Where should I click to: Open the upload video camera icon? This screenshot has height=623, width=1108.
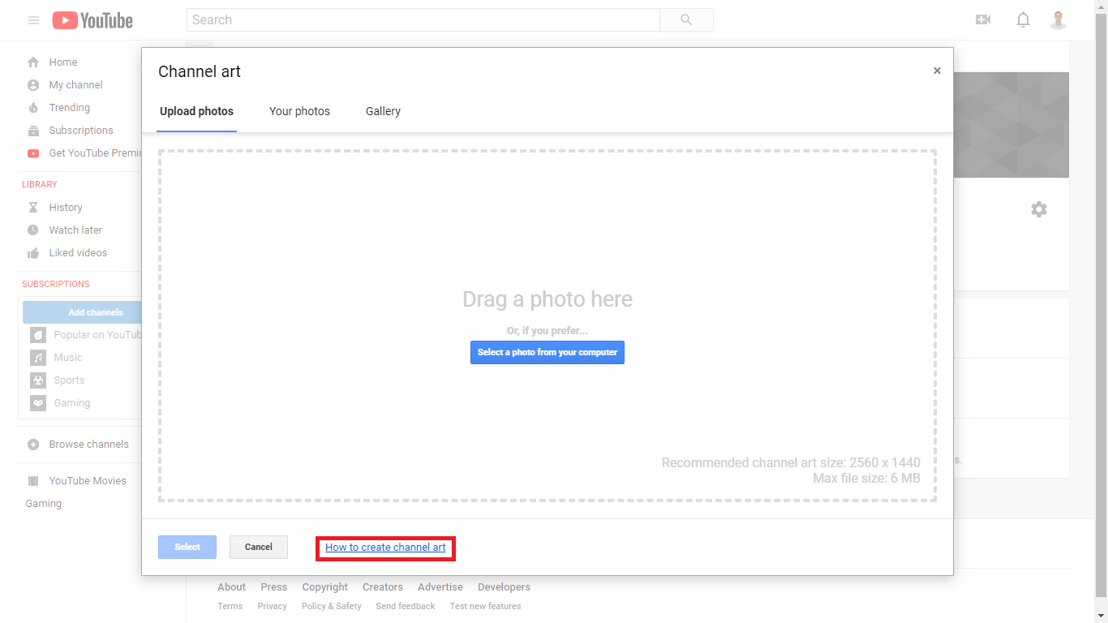coord(983,20)
